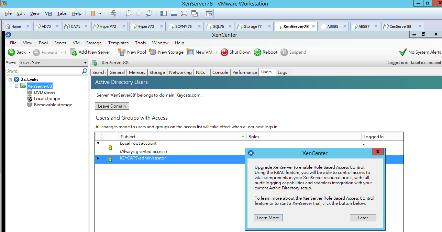Open VMware Tabs menu
Viewport: 442px width, 232px height.
pyautogui.click(x=62, y=13)
